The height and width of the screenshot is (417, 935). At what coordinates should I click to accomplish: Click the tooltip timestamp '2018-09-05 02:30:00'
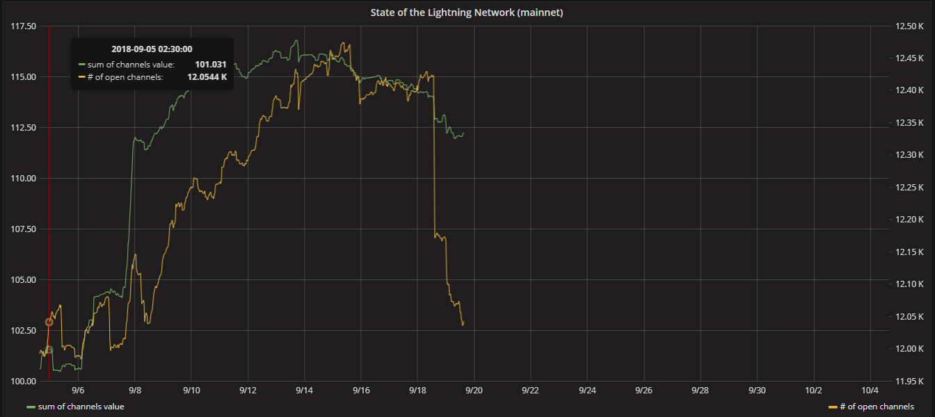(152, 49)
